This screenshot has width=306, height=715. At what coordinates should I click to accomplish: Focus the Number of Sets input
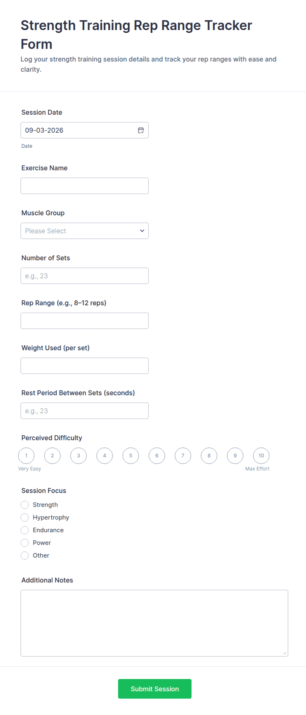(85, 276)
